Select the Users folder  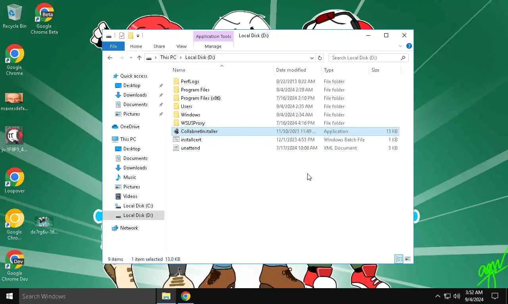pyautogui.click(x=285, y=106)
